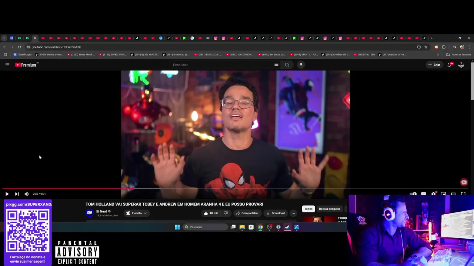
Task: Open Ei Nerd channel avatar
Action: (90, 213)
